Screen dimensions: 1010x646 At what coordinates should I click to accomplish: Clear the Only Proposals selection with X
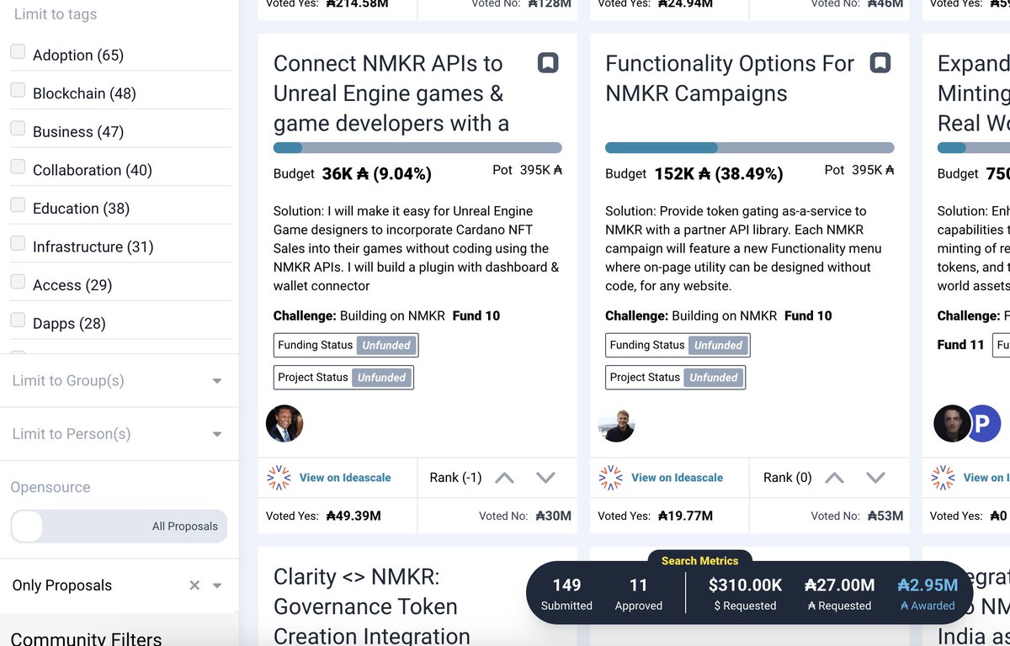pos(194,585)
